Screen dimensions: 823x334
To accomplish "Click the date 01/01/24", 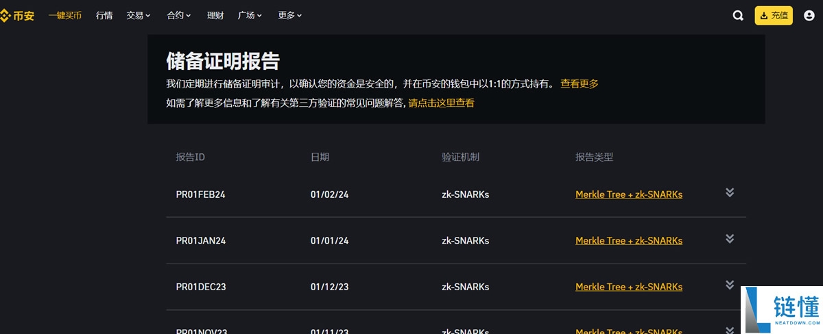I will [x=330, y=241].
